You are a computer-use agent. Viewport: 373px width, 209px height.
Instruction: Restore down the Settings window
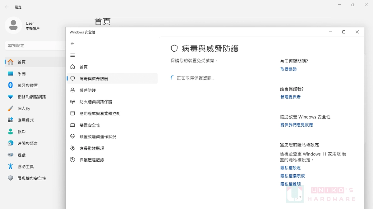(x=353, y=5)
